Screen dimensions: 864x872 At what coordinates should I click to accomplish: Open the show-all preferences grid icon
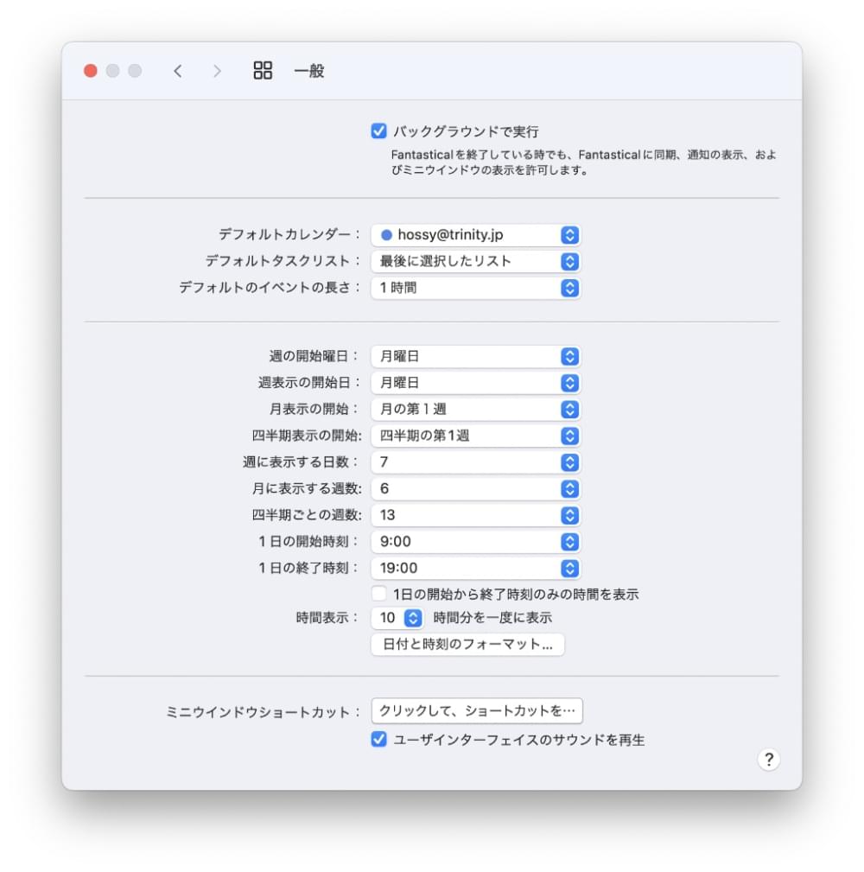tap(263, 71)
